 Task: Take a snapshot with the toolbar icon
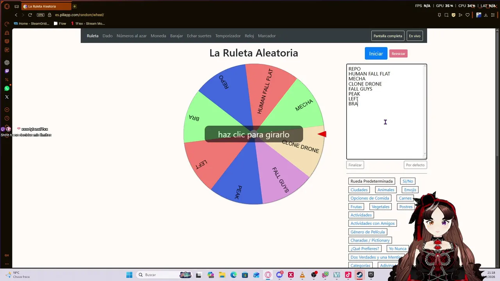[x=446, y=15]
